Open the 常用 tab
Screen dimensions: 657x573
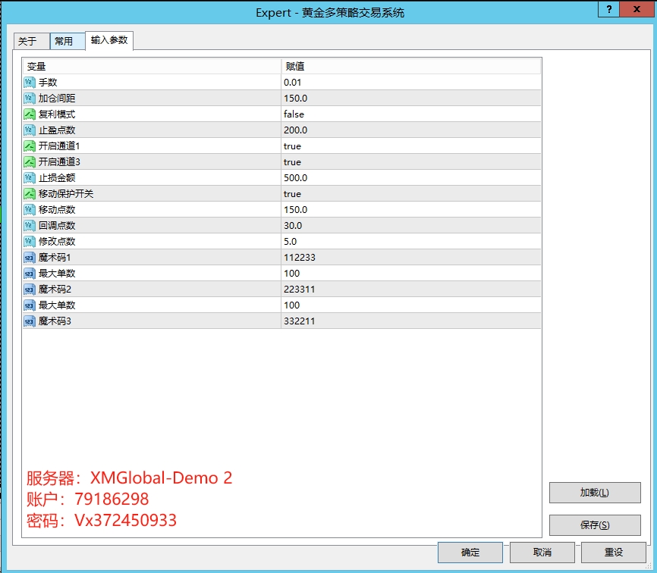coord(64,42)
